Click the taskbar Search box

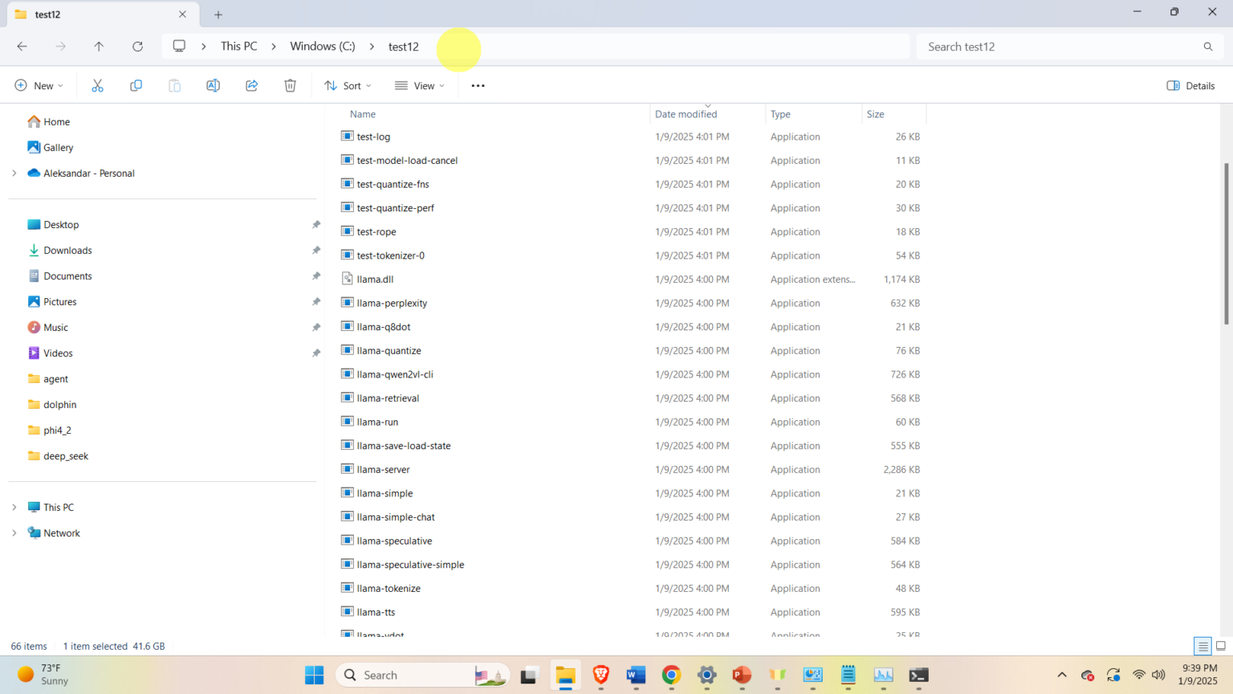(x=423, y=675)
